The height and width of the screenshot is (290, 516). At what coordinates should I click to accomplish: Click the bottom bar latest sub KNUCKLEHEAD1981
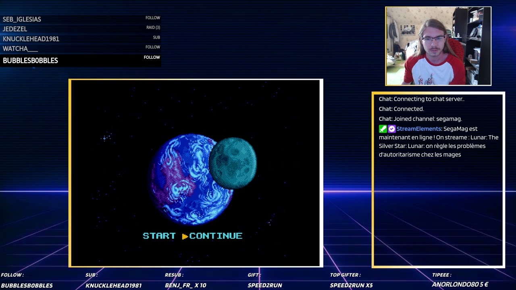point(114,286)
